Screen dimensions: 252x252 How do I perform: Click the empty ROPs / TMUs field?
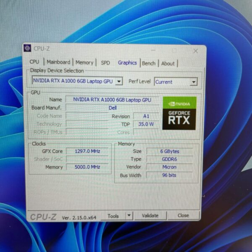tap(87, 132)
